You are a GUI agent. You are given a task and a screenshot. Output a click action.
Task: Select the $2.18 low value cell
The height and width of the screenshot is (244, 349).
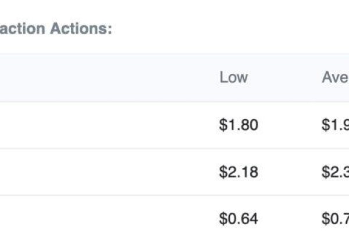point(238,172)
